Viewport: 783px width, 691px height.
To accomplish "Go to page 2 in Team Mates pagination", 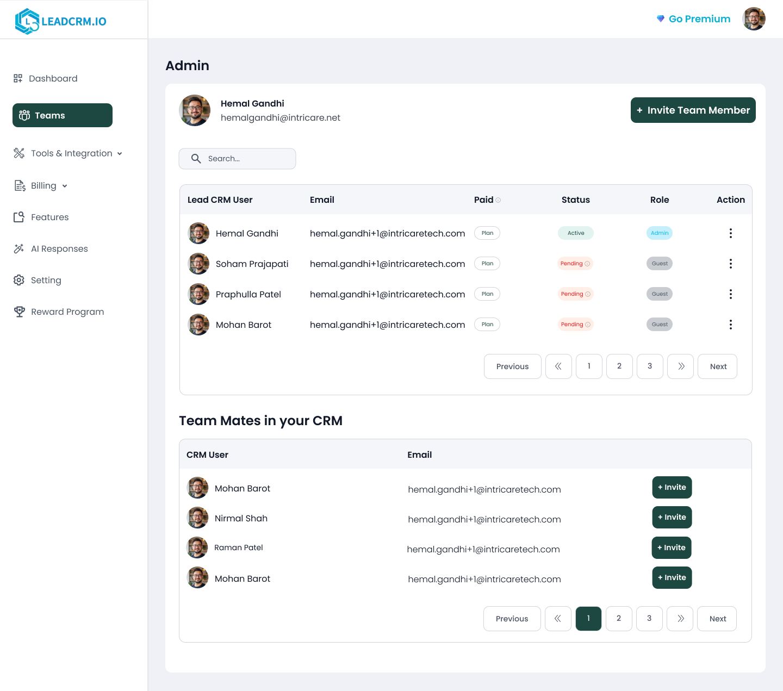I will point(619,619).
